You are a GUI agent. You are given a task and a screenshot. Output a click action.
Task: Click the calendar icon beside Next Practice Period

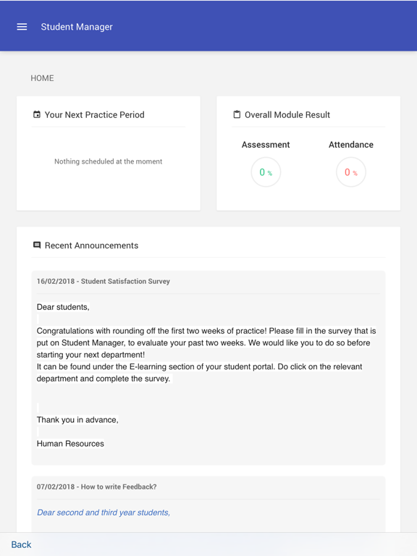point(37,114)
